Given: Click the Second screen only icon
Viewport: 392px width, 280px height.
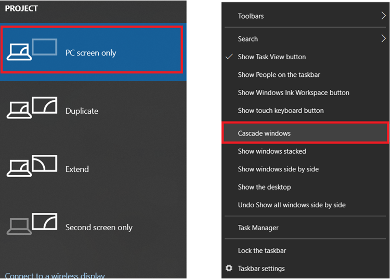Looking at the screenshot, I should [31, 224].
